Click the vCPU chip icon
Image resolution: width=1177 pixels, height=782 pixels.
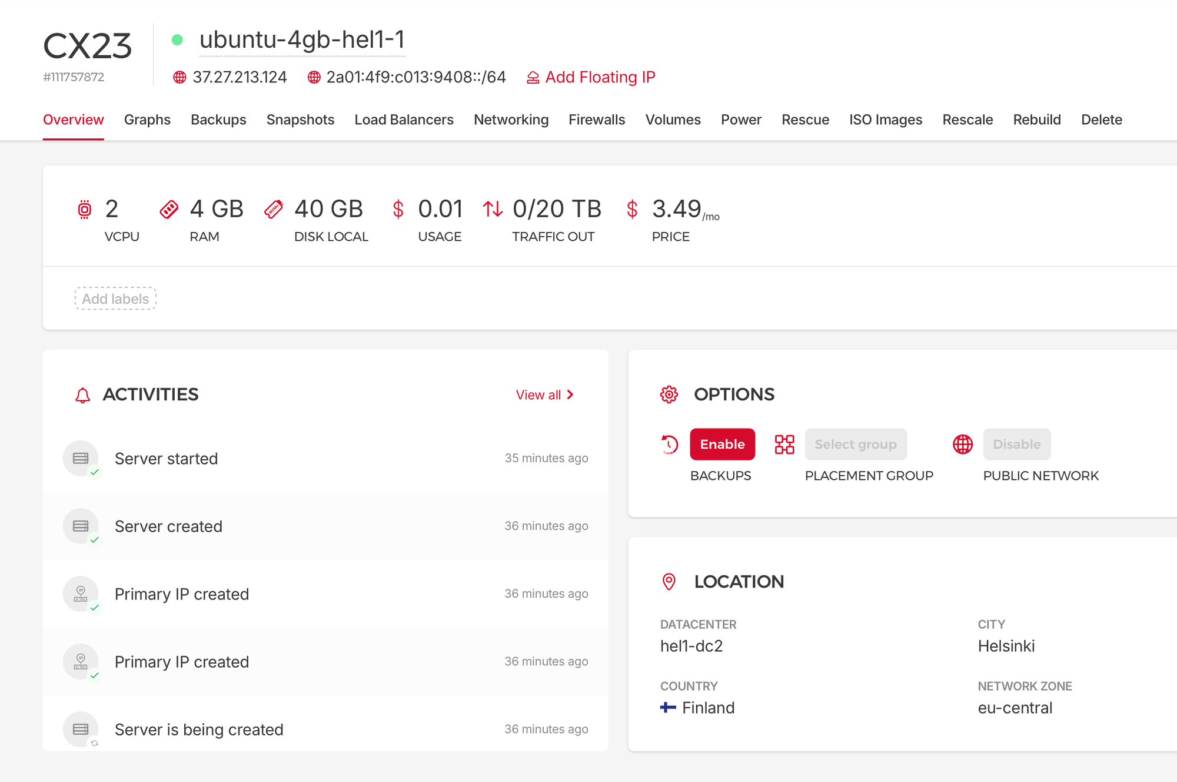pyautogui.click(x=85, y=209)
